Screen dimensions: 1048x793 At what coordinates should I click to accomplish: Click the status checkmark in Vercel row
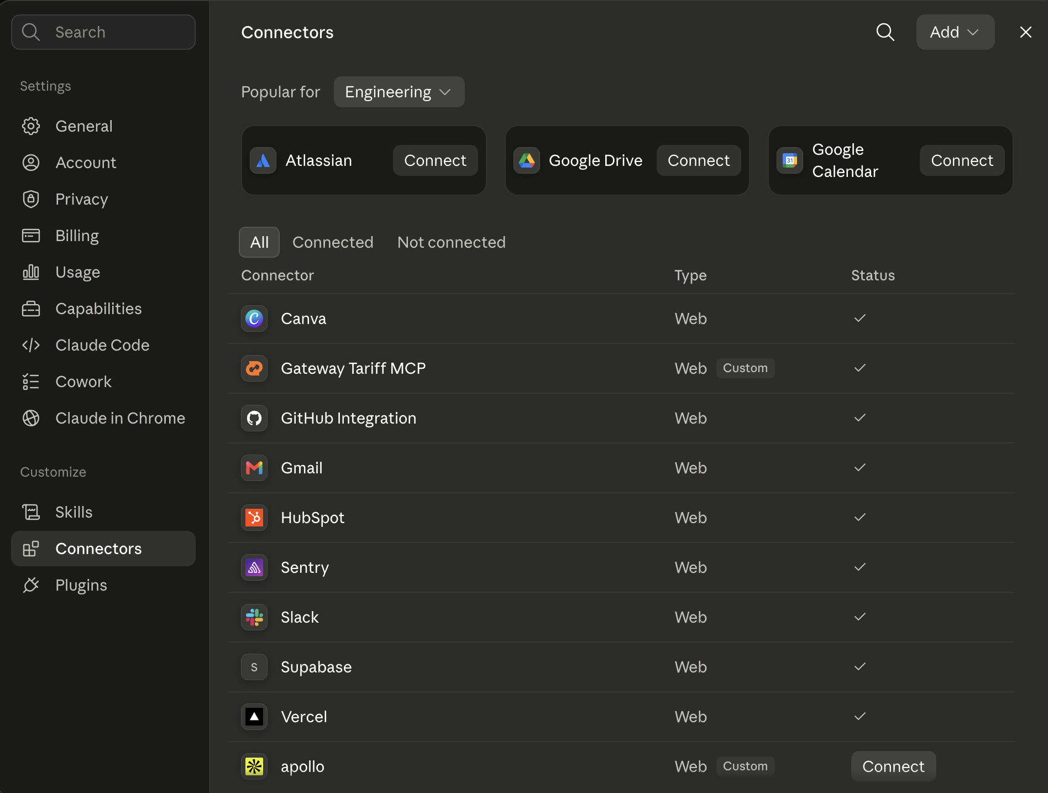tap(860, 716)
